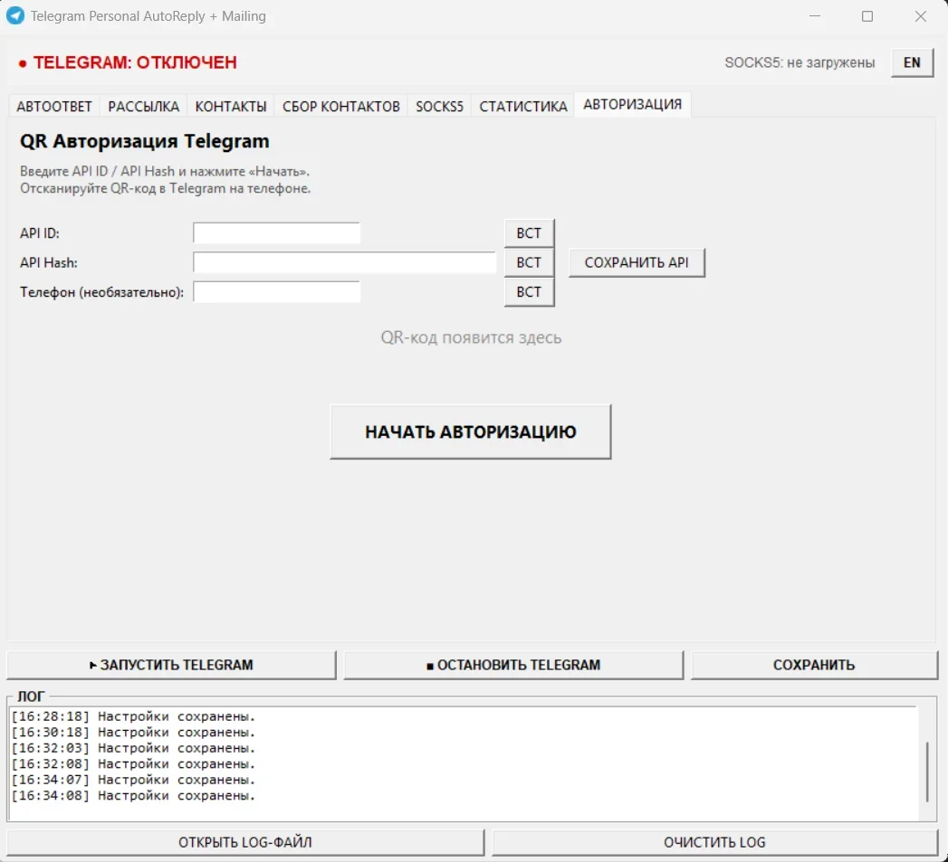Open the АВТООТВЕТ tab

53,107
